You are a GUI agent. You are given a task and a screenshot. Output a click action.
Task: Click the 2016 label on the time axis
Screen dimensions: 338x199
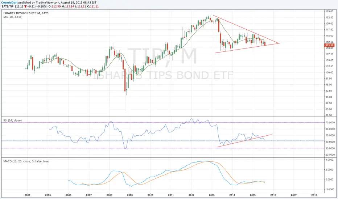273,195
